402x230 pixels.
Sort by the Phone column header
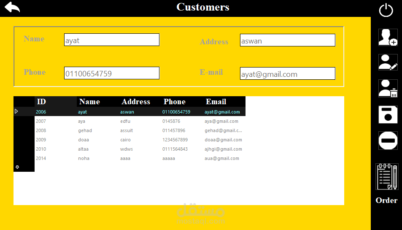click(182, 102)
